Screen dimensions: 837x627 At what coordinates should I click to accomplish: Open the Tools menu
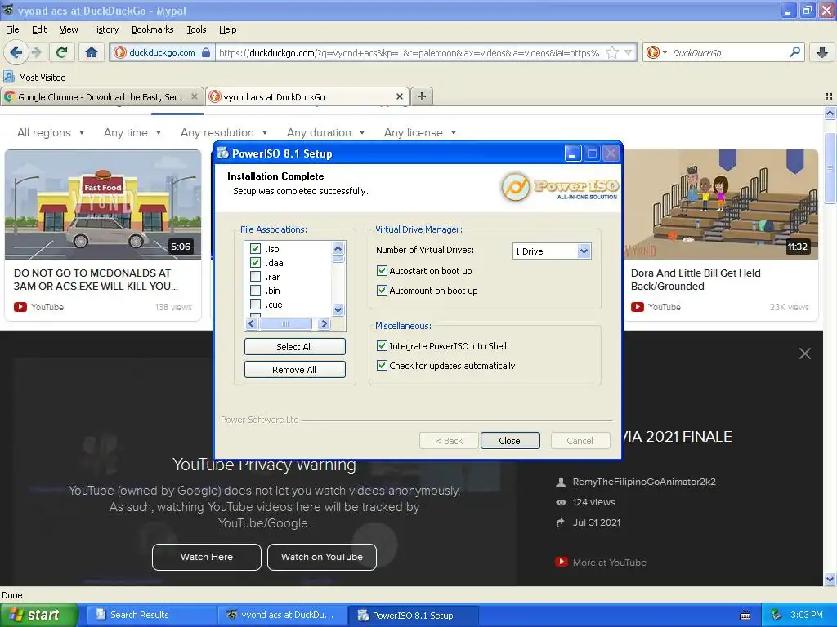click(x=196, y=29)
